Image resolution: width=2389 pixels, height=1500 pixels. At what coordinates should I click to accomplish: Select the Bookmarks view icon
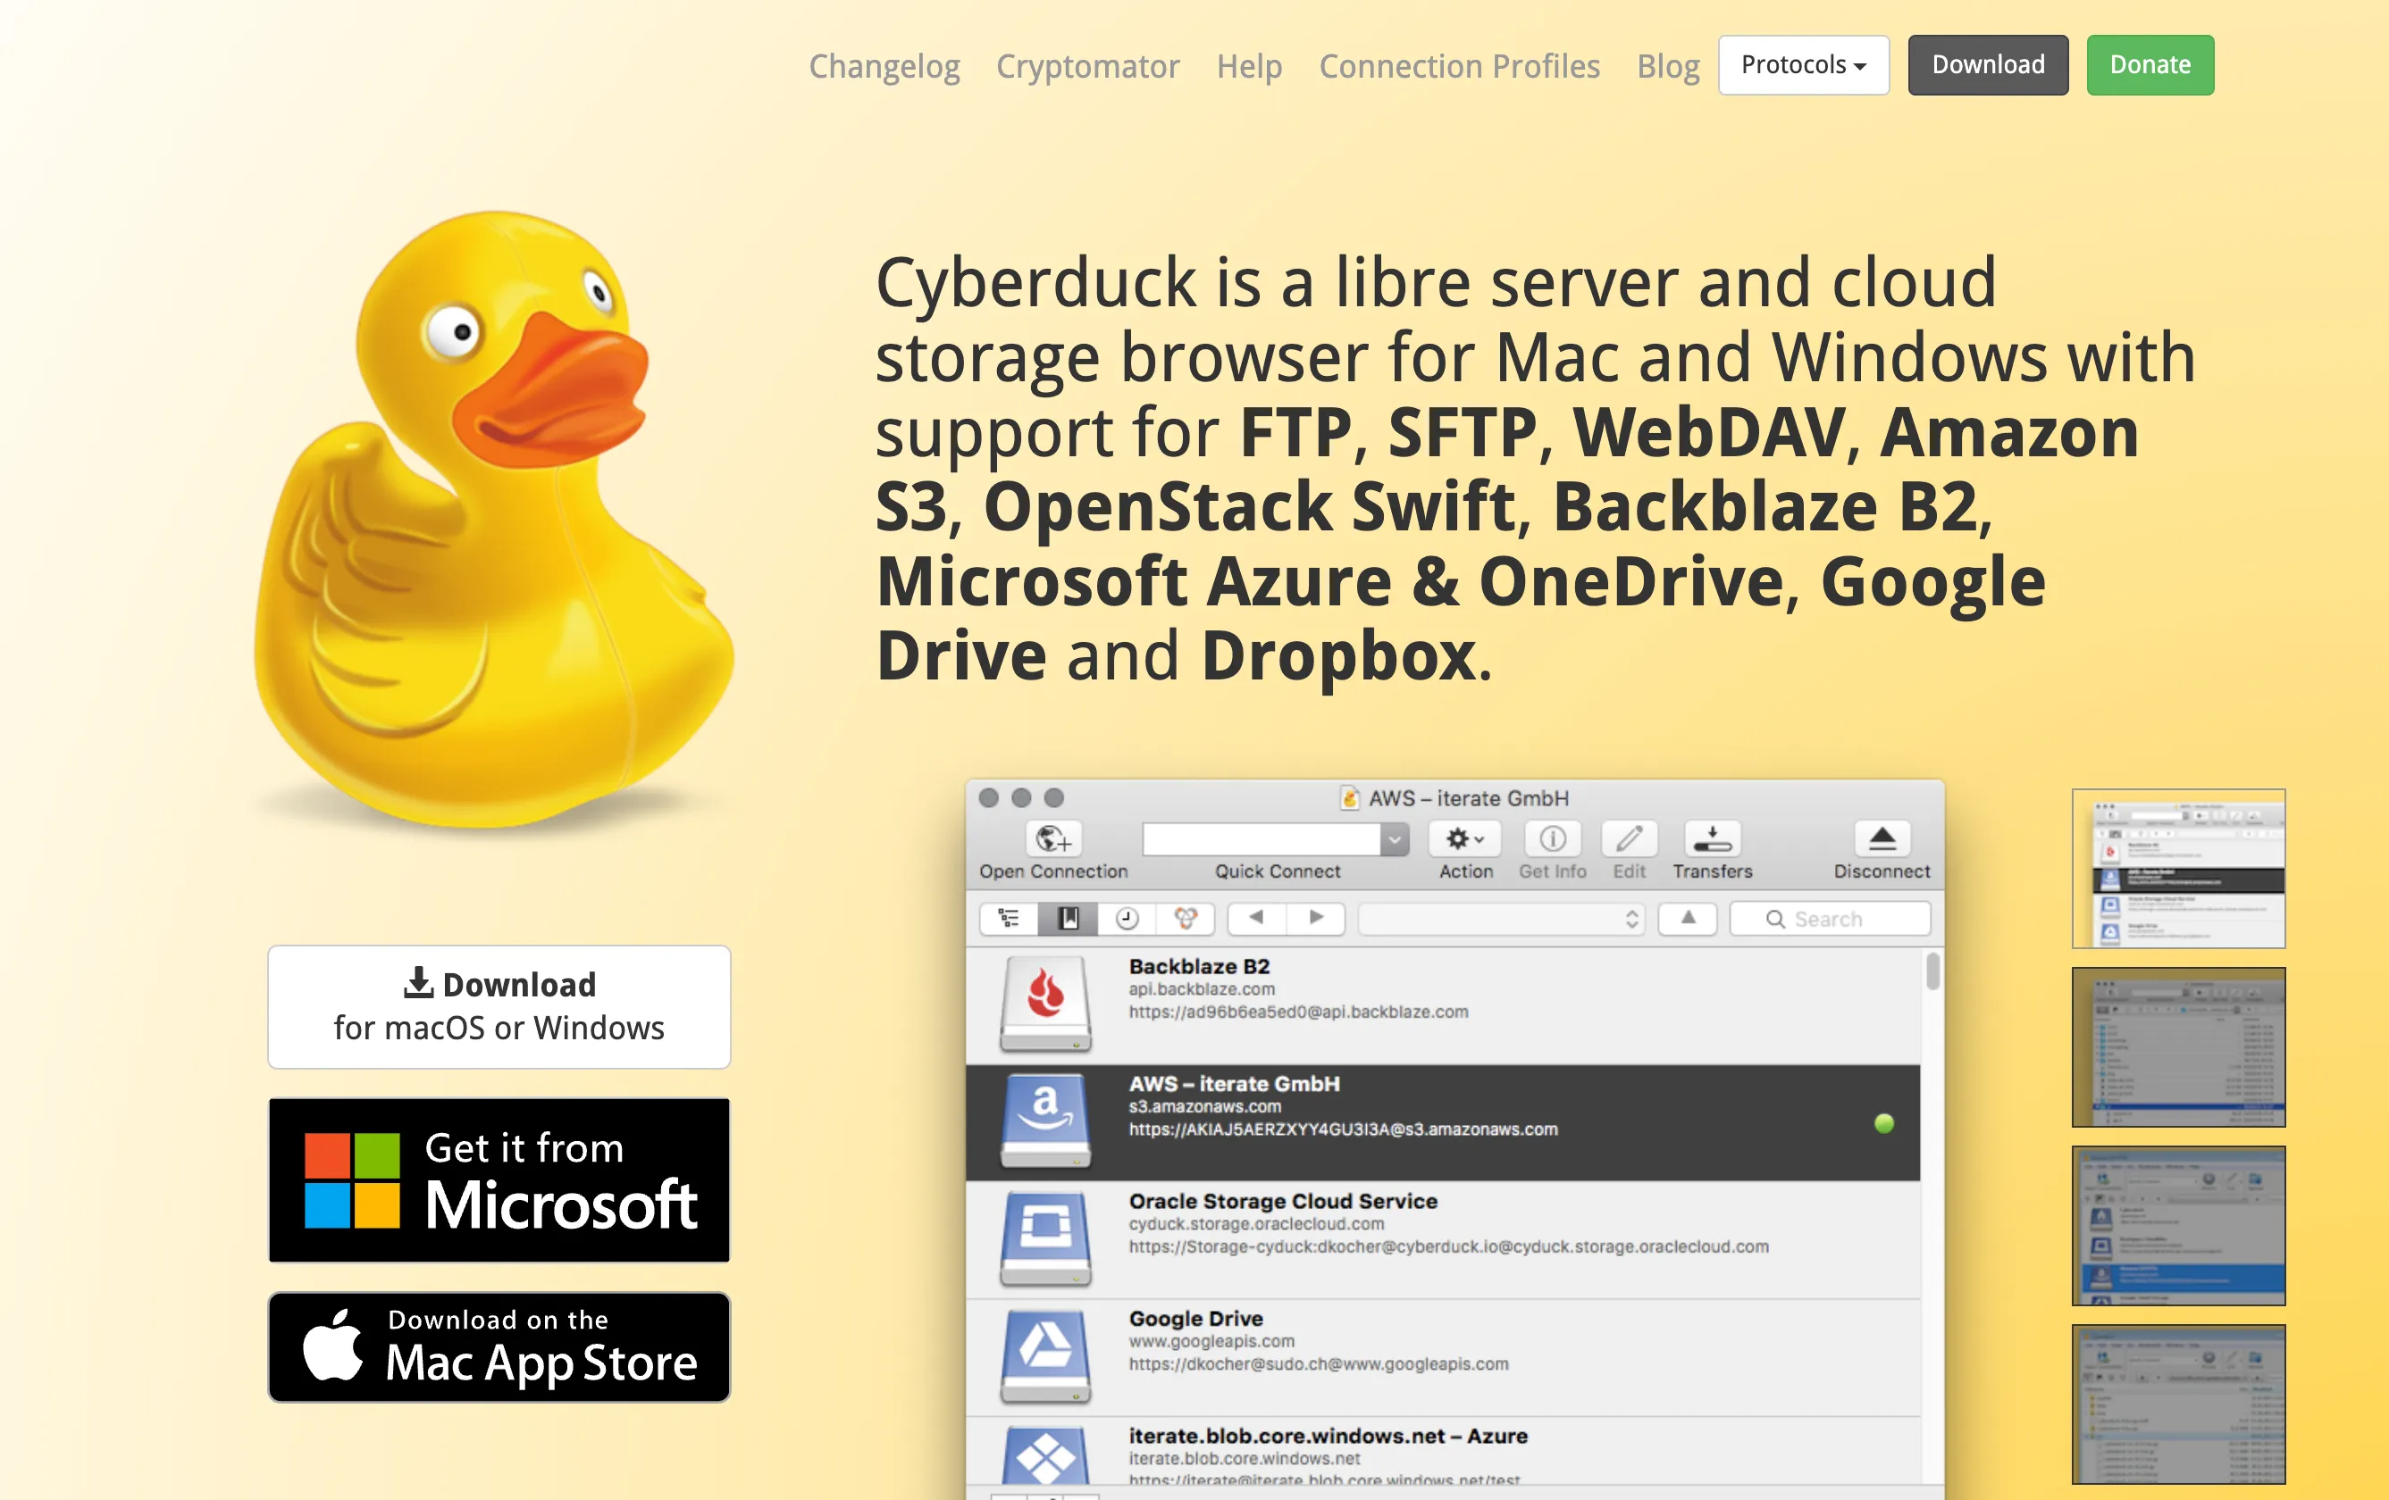(x=1067, y=918)
